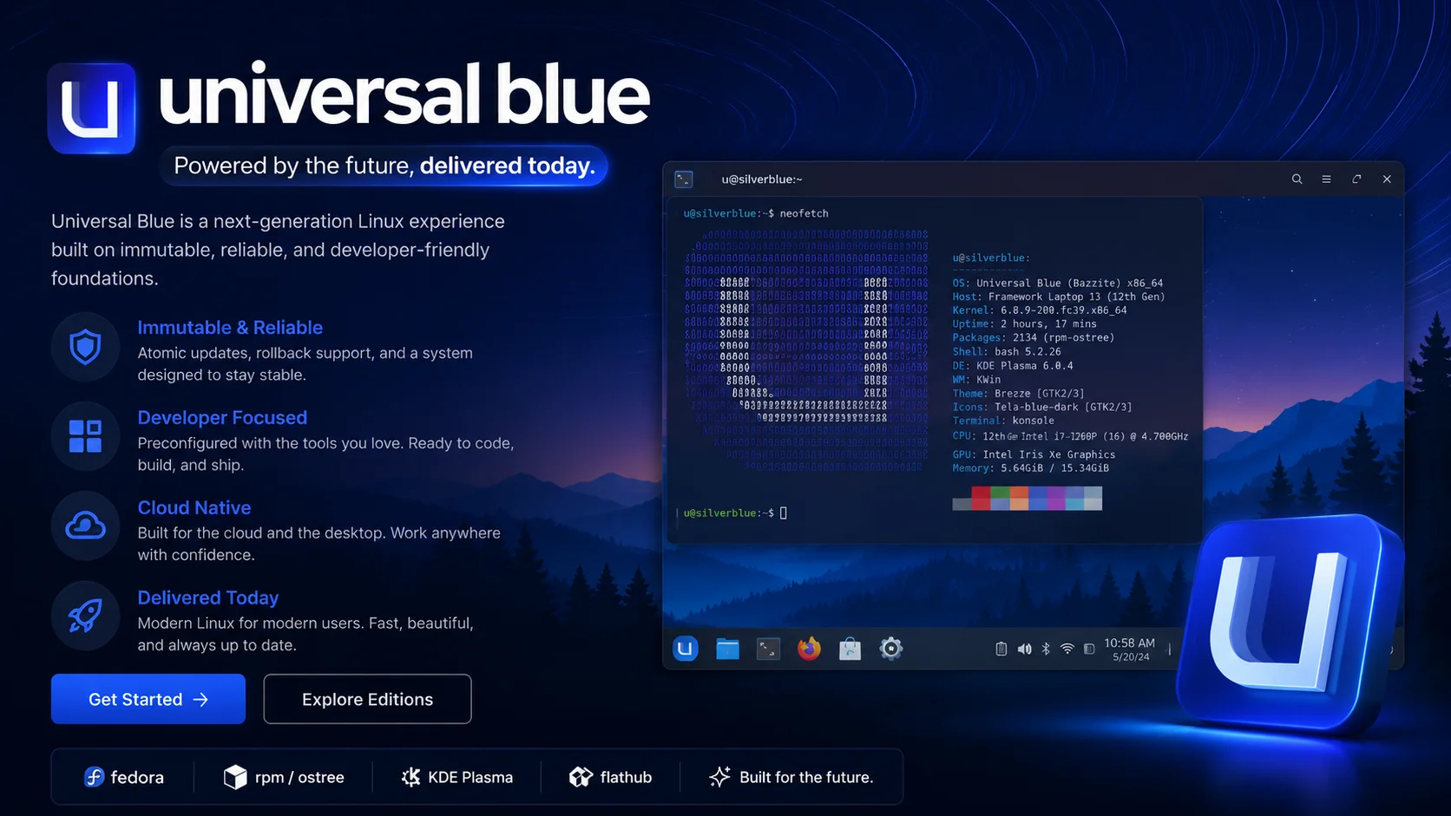Launch Firefox from the taskbar

(809, 648)
